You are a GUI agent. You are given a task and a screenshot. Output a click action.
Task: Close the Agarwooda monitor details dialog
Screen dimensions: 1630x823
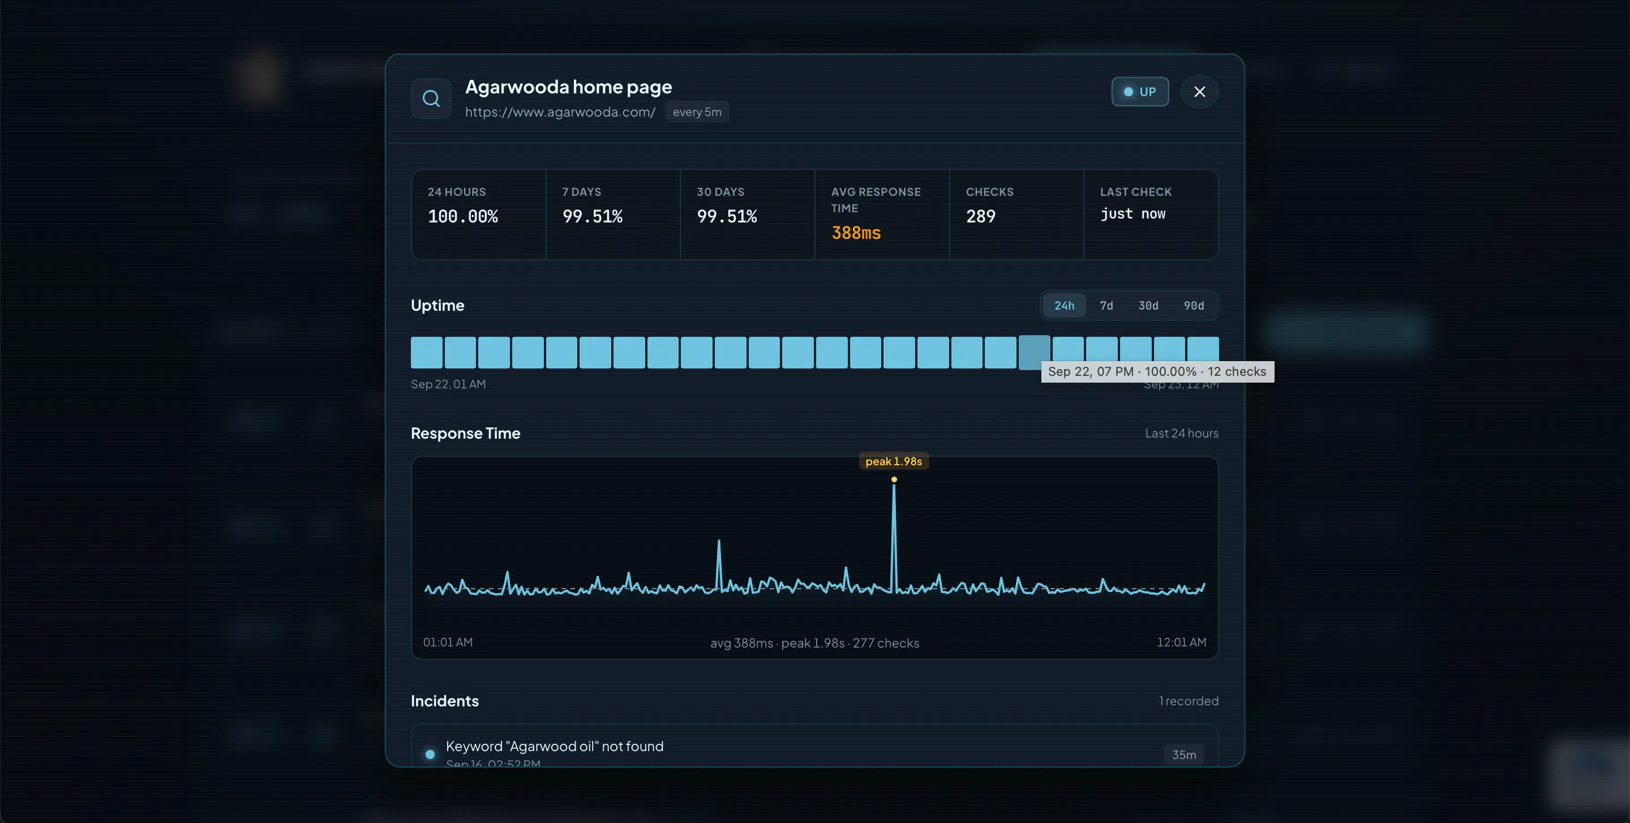click(x=1199, y=92)
